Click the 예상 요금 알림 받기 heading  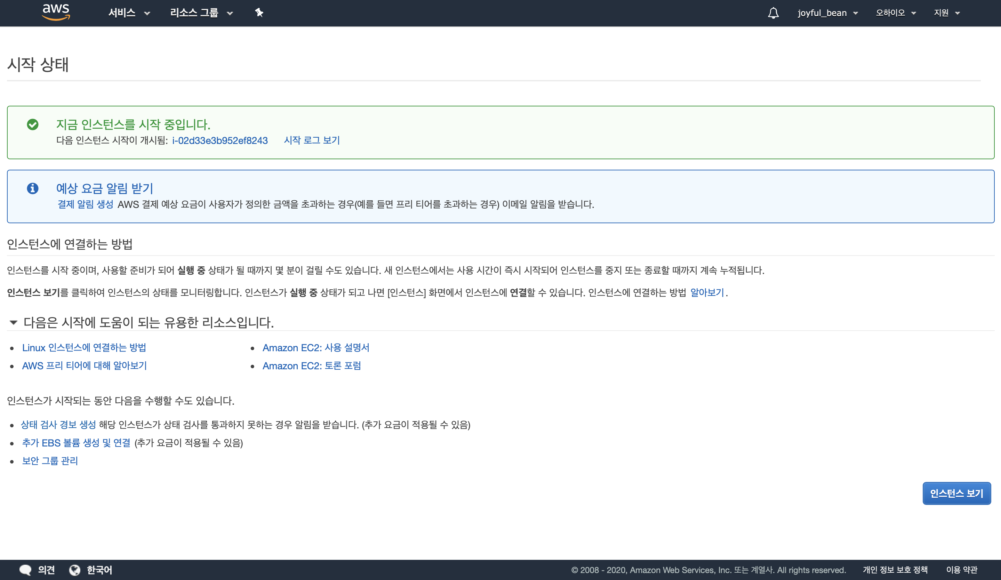(104, 188)
